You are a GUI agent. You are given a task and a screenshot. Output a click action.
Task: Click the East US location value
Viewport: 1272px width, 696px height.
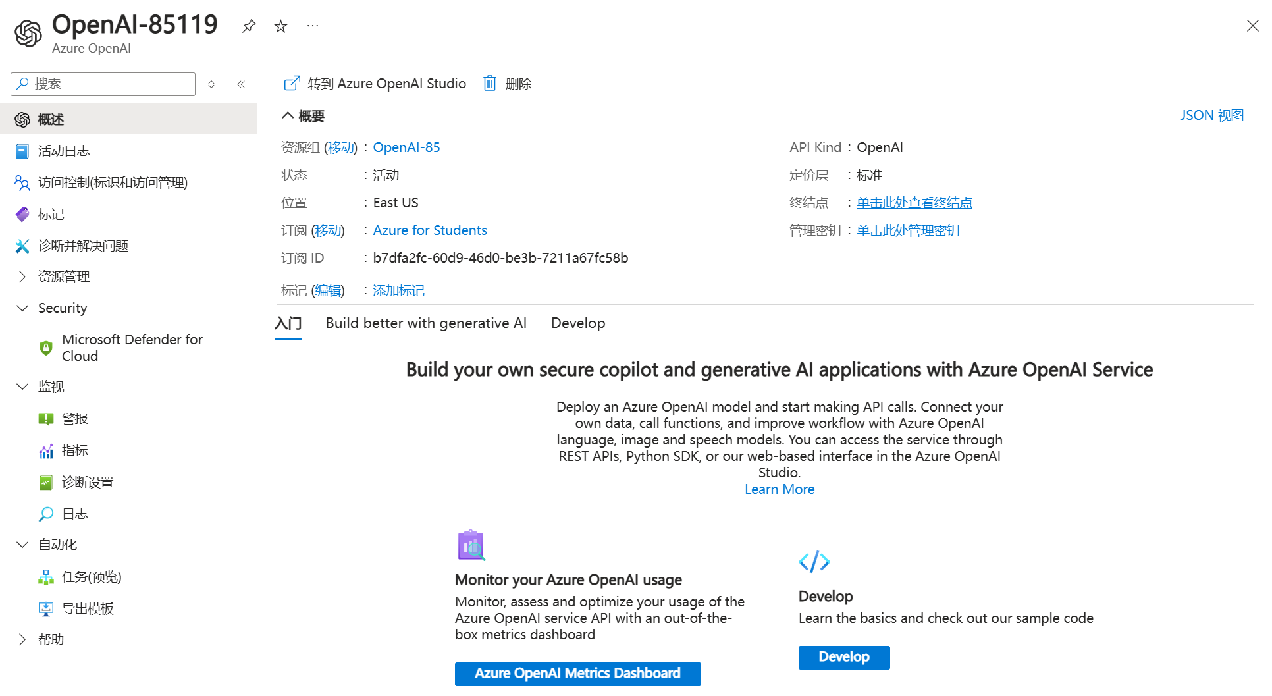[396, 203]
